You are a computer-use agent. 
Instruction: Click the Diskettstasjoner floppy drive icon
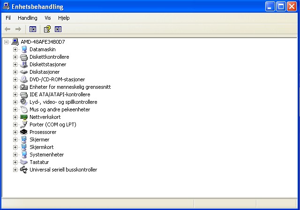point(24,64)
